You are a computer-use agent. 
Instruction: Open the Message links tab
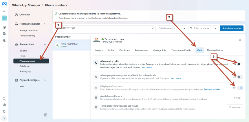160,50
